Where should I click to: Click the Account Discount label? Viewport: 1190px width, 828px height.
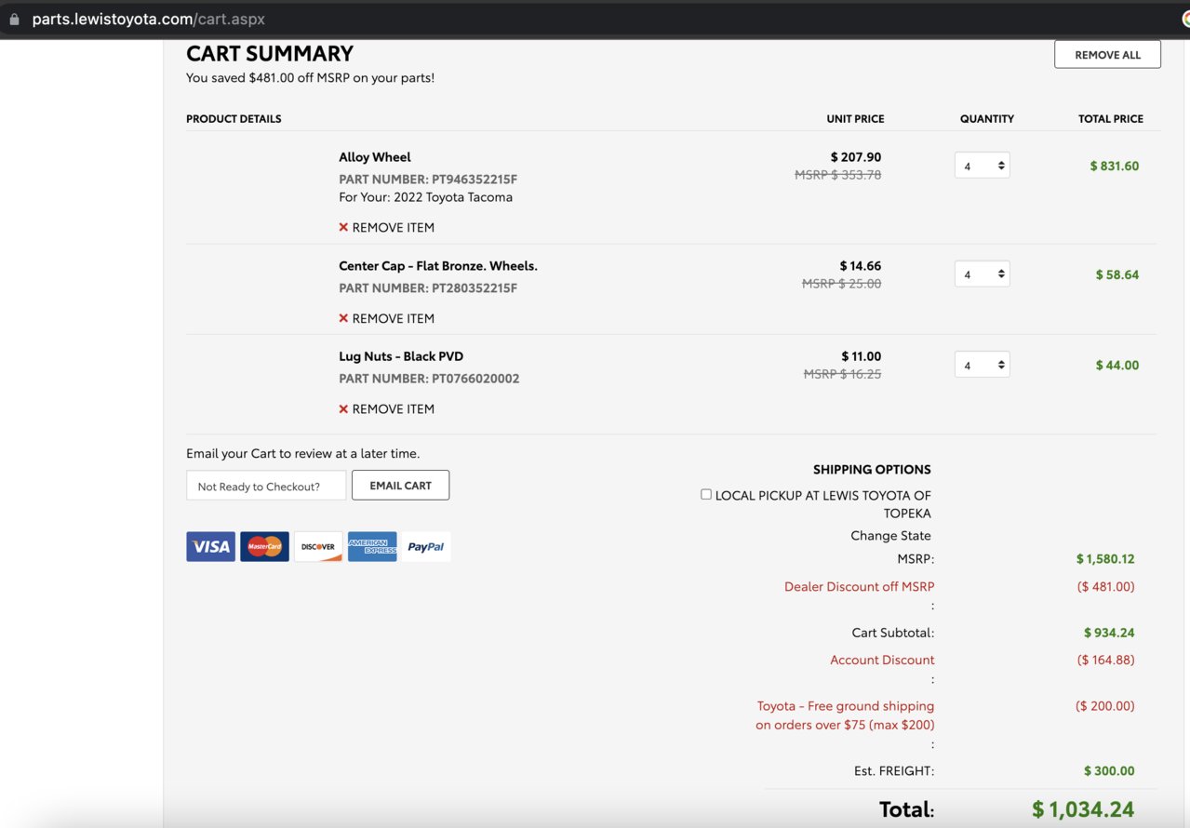pos(882,660)
